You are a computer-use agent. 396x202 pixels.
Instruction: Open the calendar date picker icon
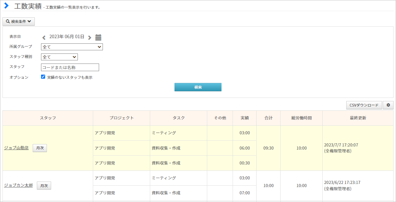(98, 37)
